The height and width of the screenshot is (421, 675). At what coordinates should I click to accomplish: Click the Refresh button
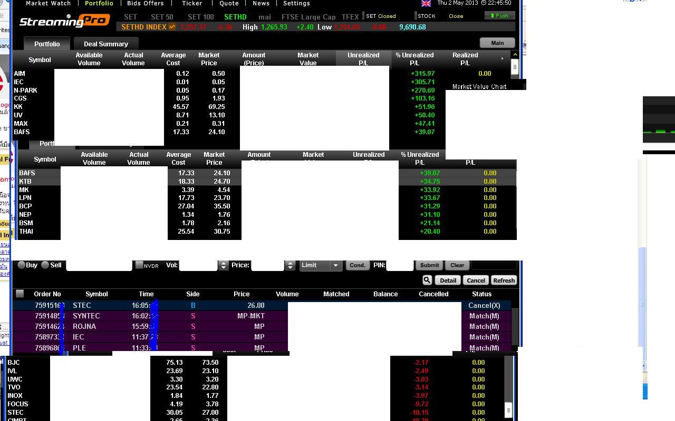[x=504, y=280]
